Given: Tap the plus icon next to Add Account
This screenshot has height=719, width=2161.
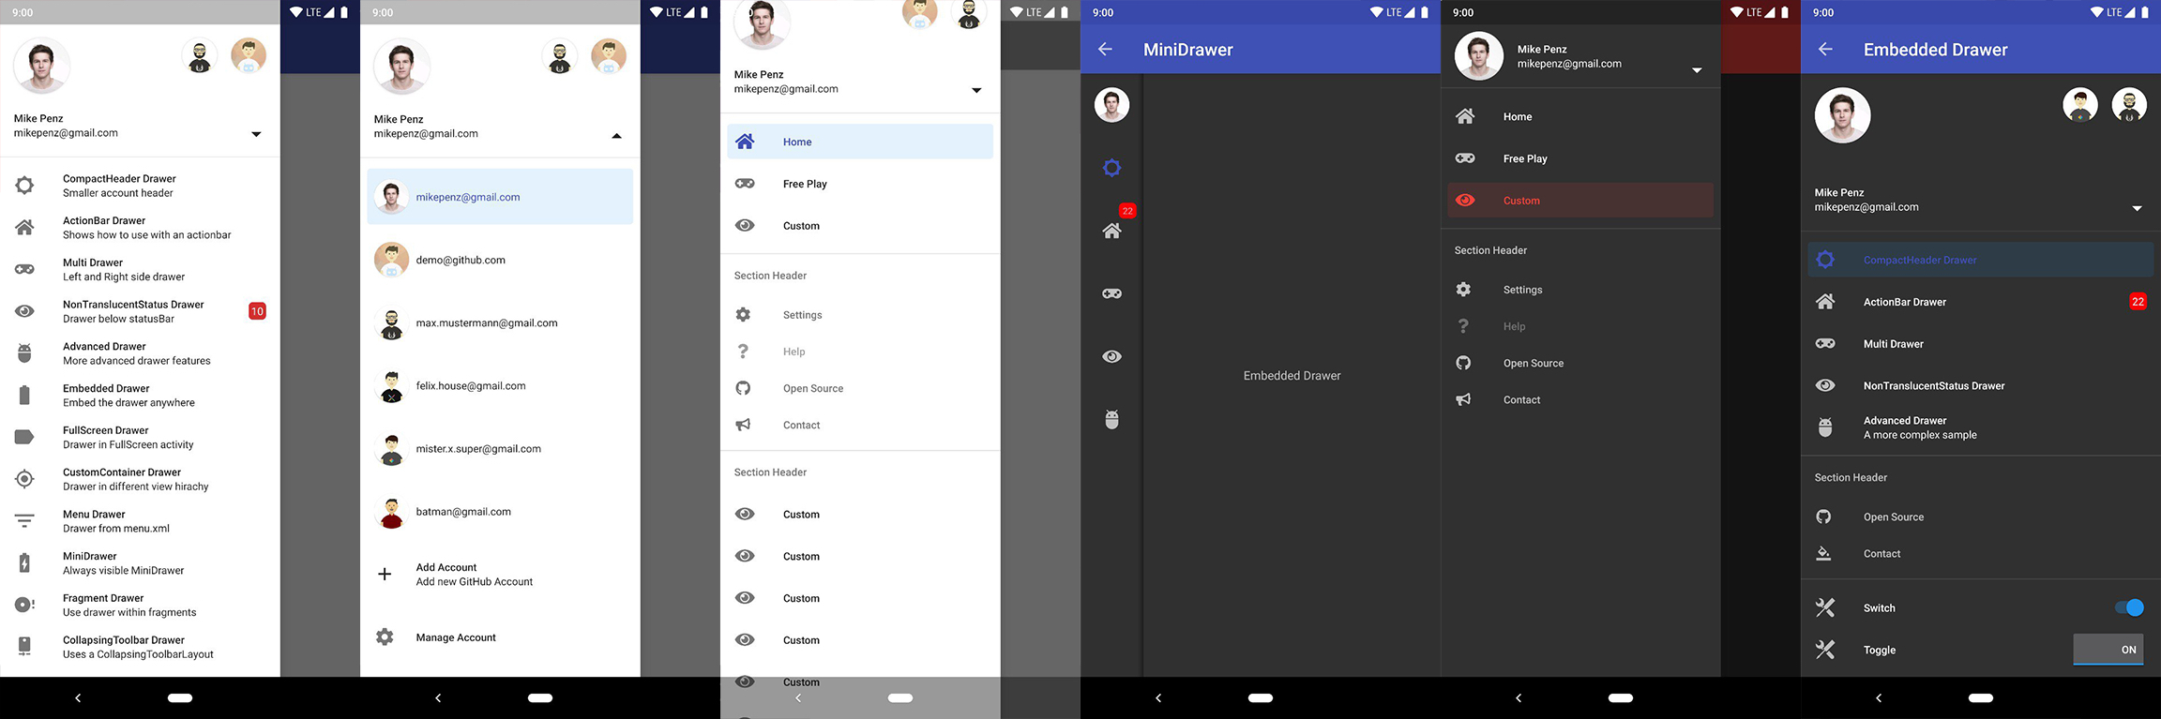Looking at the screenshot, I should (x=385, y=574).
